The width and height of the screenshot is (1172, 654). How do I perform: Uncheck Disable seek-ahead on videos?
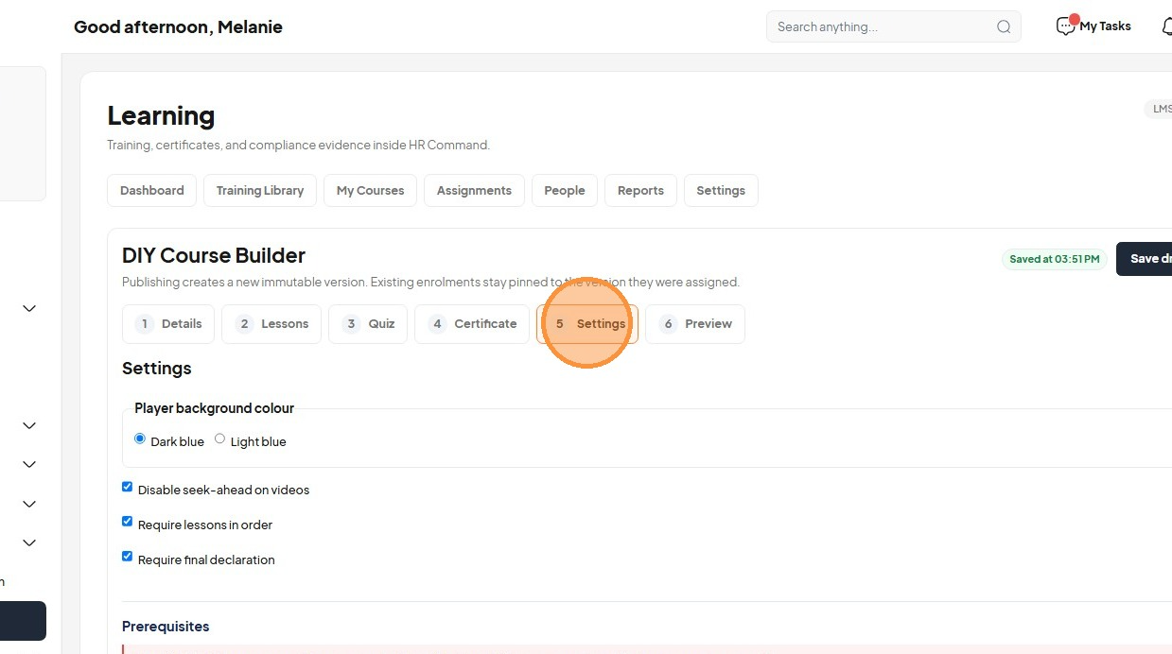pos(128,487)
